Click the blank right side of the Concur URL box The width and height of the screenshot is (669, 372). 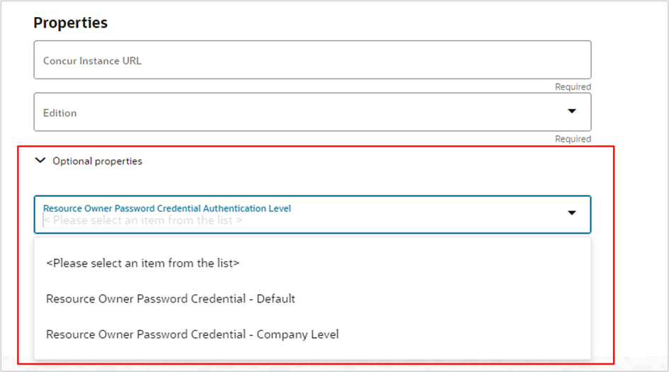496,60
